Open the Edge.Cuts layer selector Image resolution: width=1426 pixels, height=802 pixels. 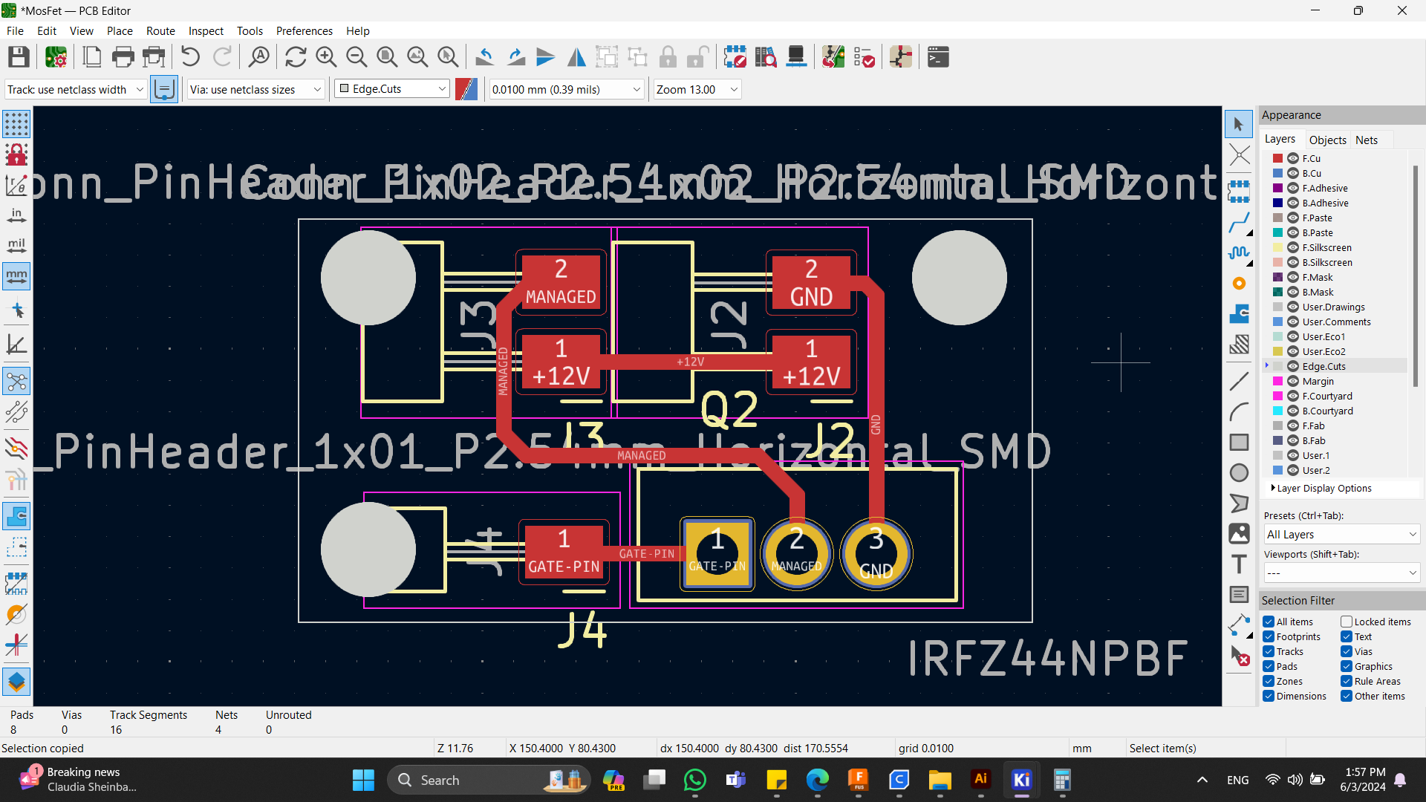(x=392, y=89)
